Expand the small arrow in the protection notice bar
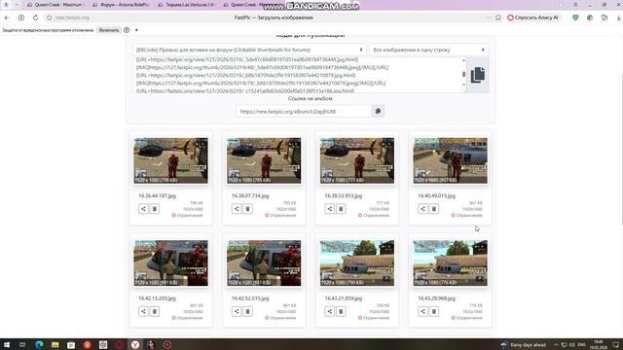Image resolution: width=623 pixels, height=350 pixels. pyautogui.click(x=136, y=30)
